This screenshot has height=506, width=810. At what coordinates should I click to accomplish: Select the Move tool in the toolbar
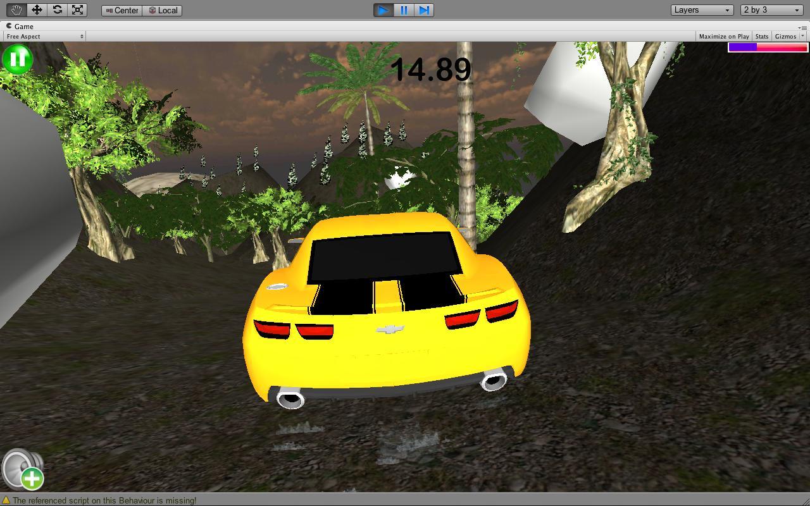37,9
